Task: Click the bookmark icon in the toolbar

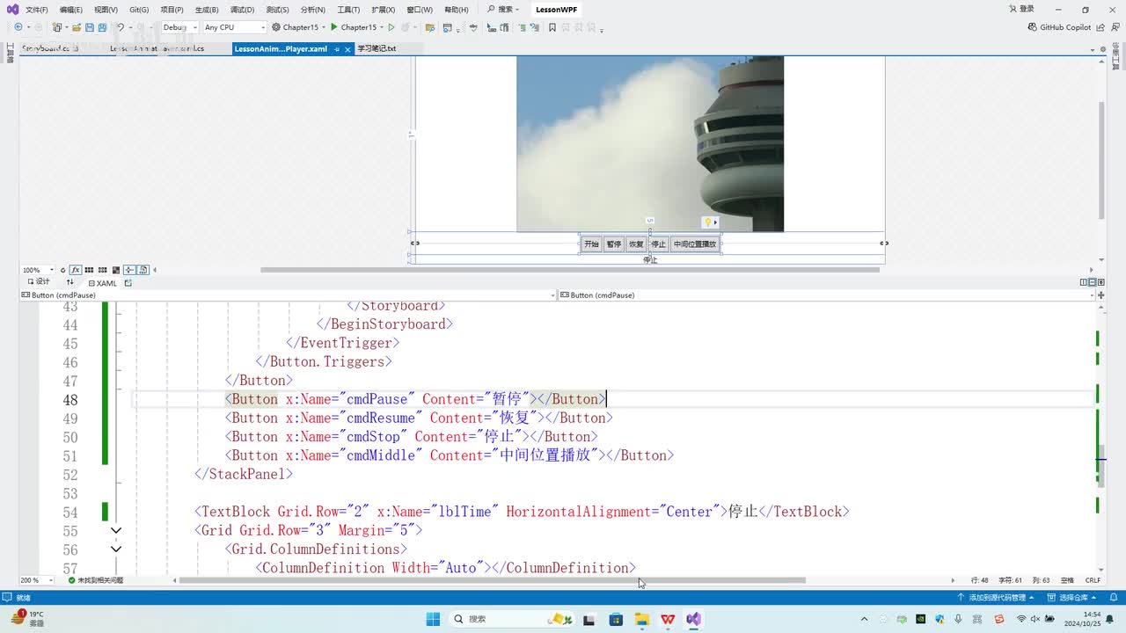Action: [x=552, y=27]
